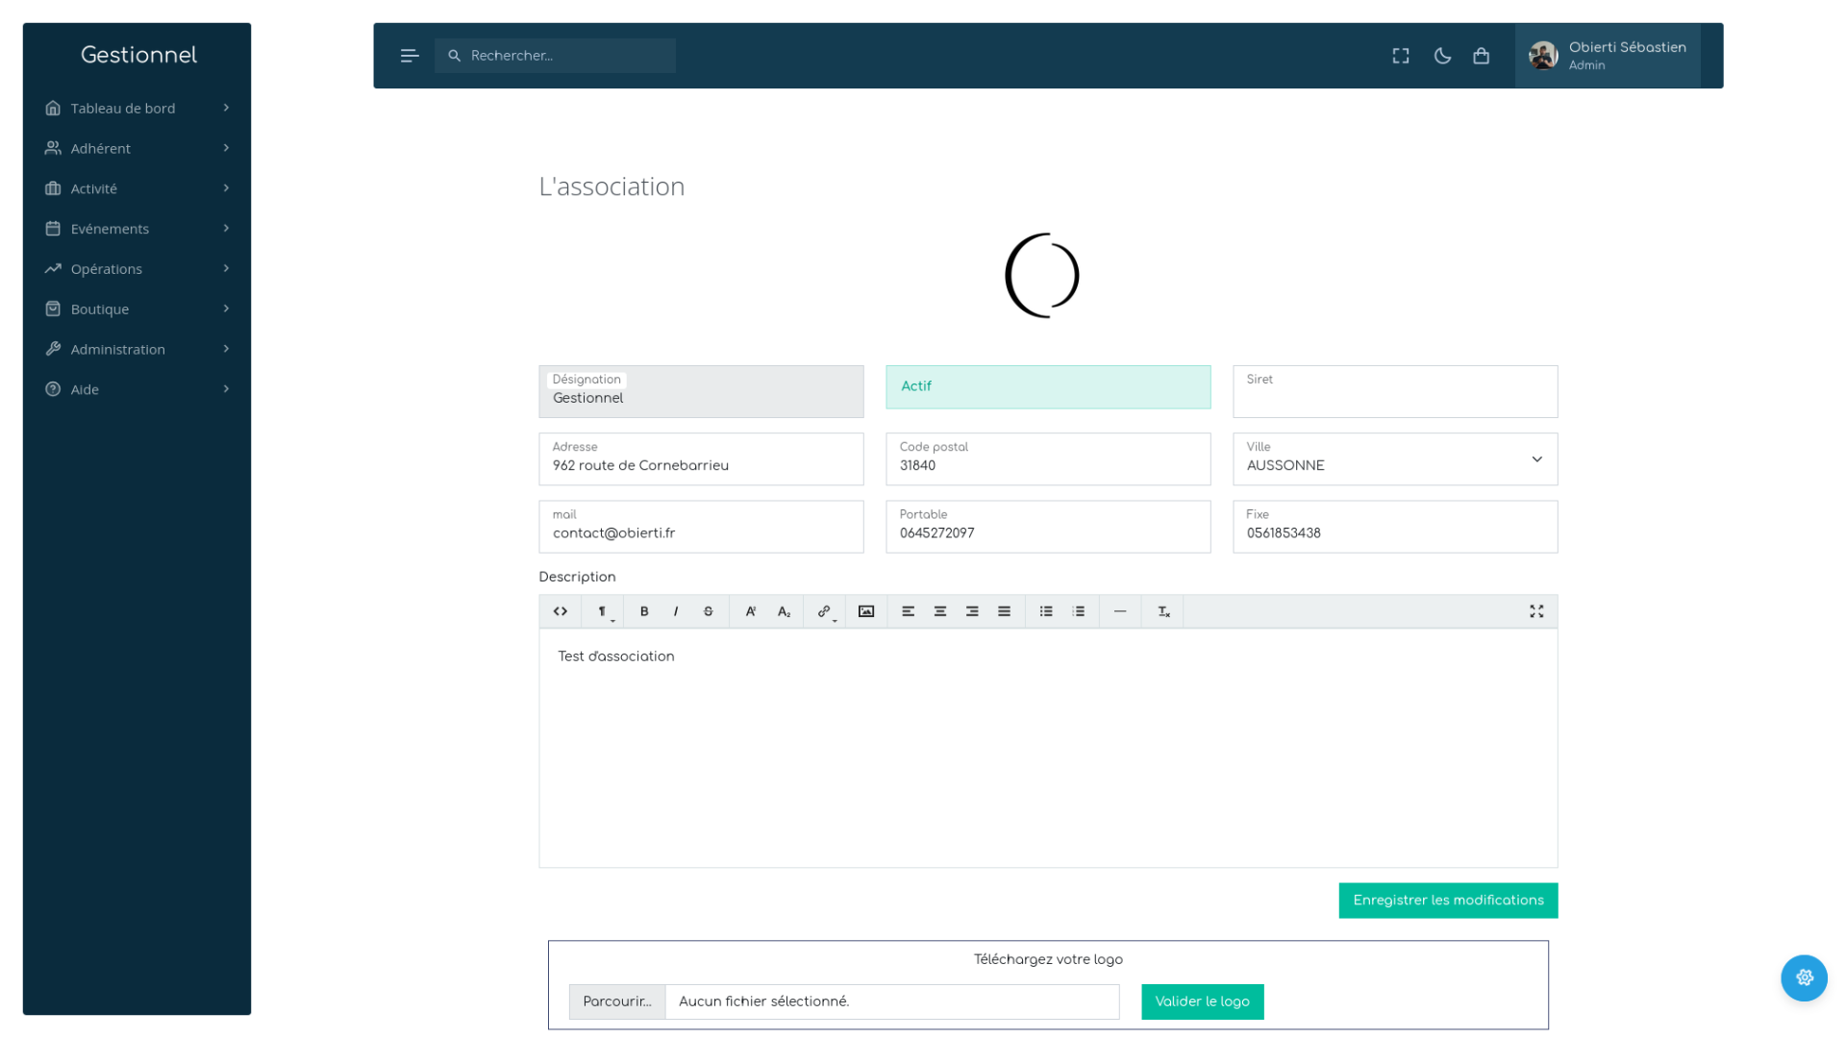Insert an image via editor toolbar
The width and height of the screenshot is (1846, 1038).
tap(866, 611)
